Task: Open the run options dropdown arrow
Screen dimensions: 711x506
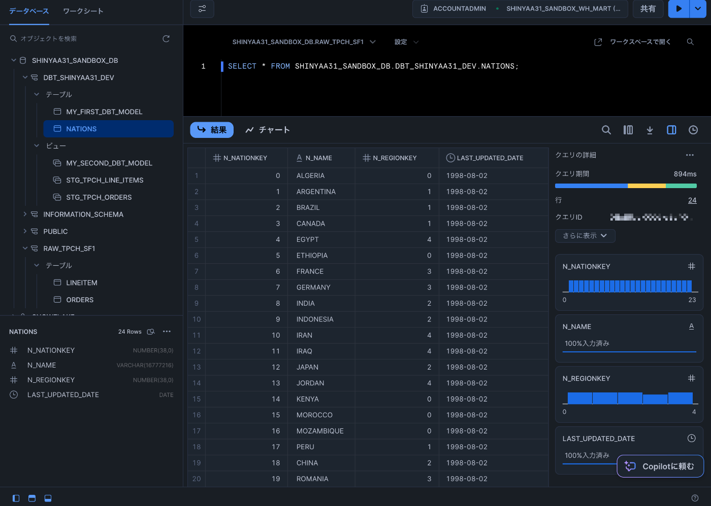Action: (x=698, y=9)
